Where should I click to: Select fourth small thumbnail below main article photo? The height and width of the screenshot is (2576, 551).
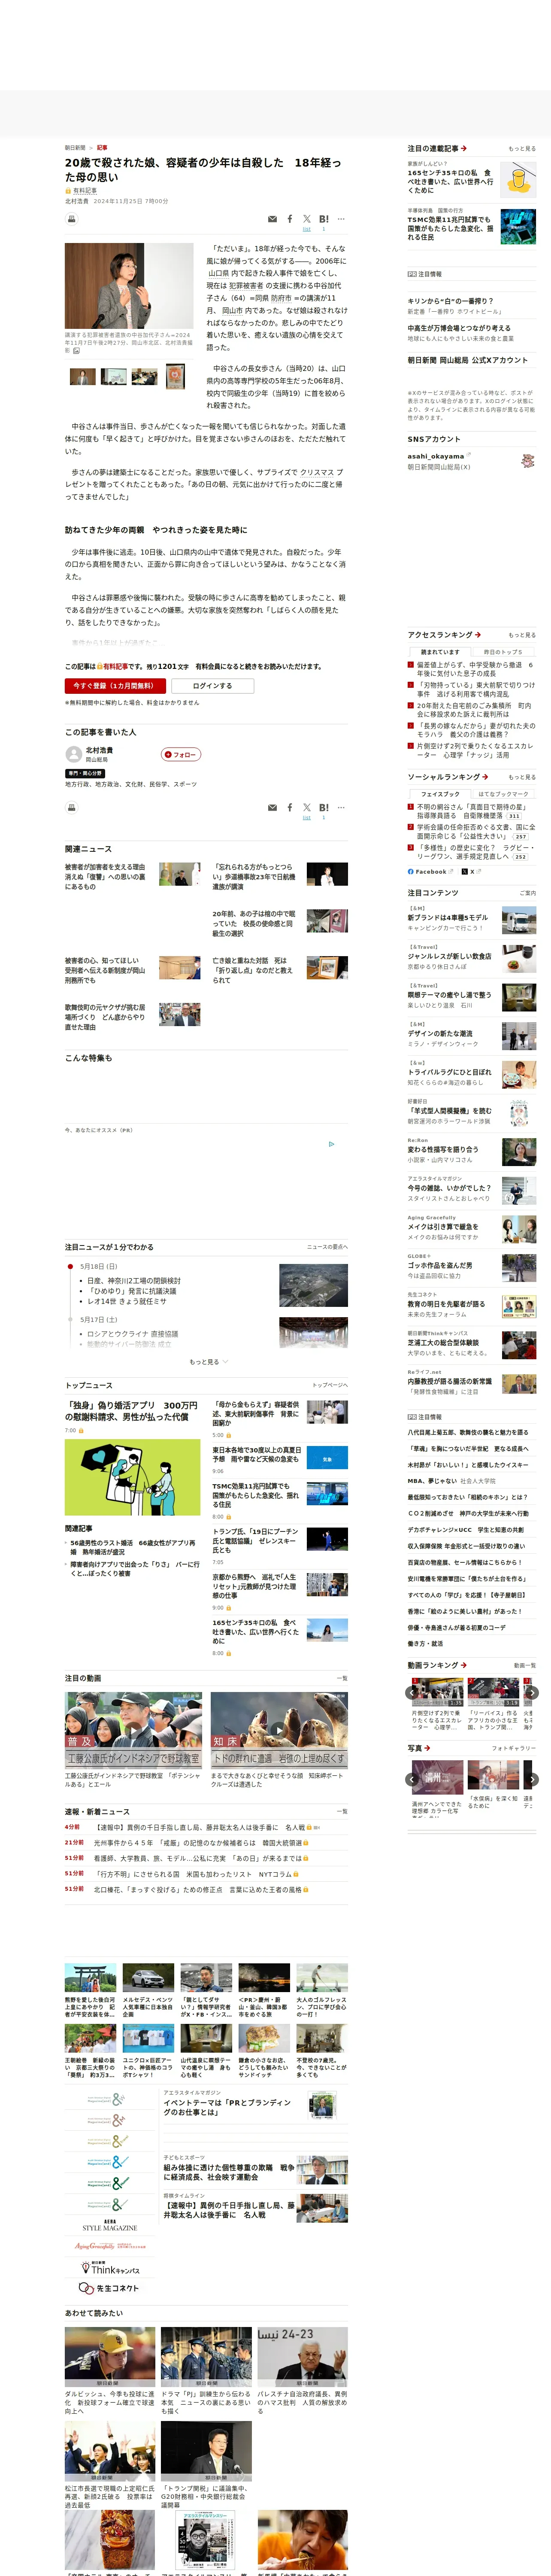pos(175,376)
